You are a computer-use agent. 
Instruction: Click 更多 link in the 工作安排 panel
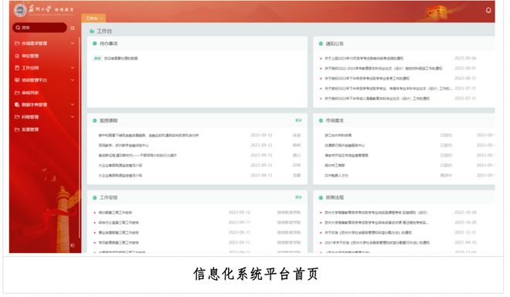click(x=298, y=197)
